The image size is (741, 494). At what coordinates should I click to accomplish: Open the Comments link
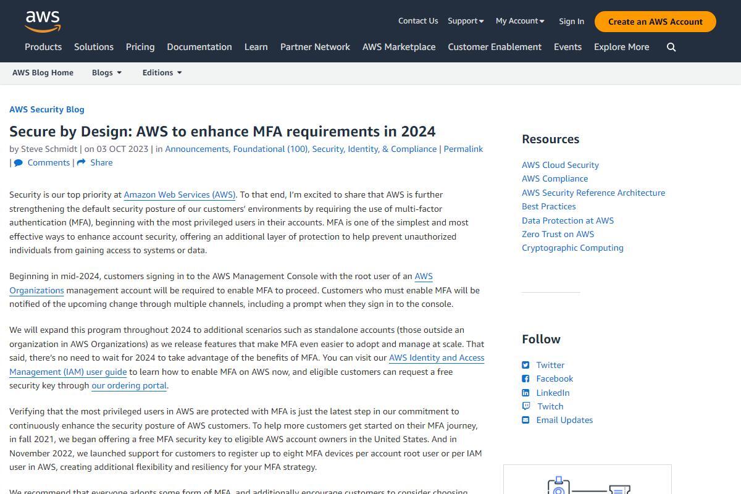point(49,163)
